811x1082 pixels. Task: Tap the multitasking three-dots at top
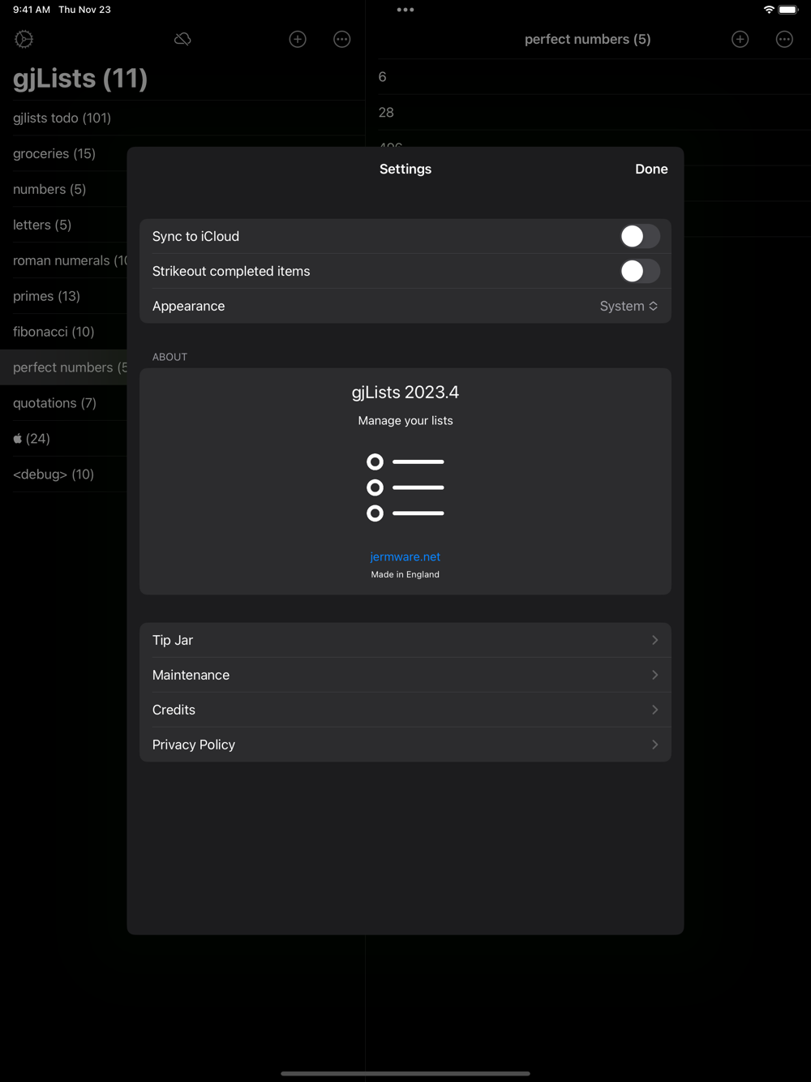pos(405,10)
